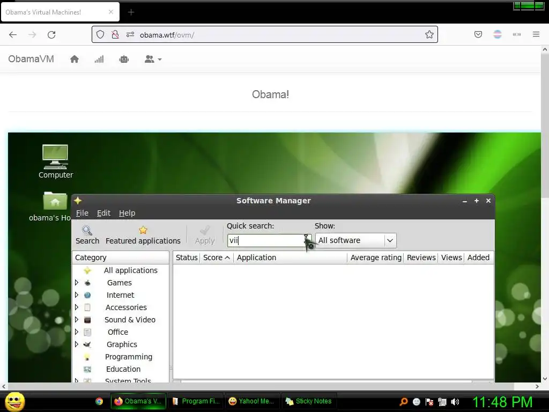Switch to Sticky Notes taskbar item
549x412 pixels.
[x=309, y=401]
